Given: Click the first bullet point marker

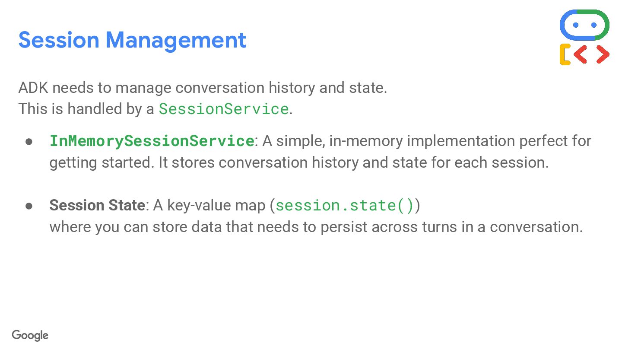Looking at the screenshot, I should [29, 141].
